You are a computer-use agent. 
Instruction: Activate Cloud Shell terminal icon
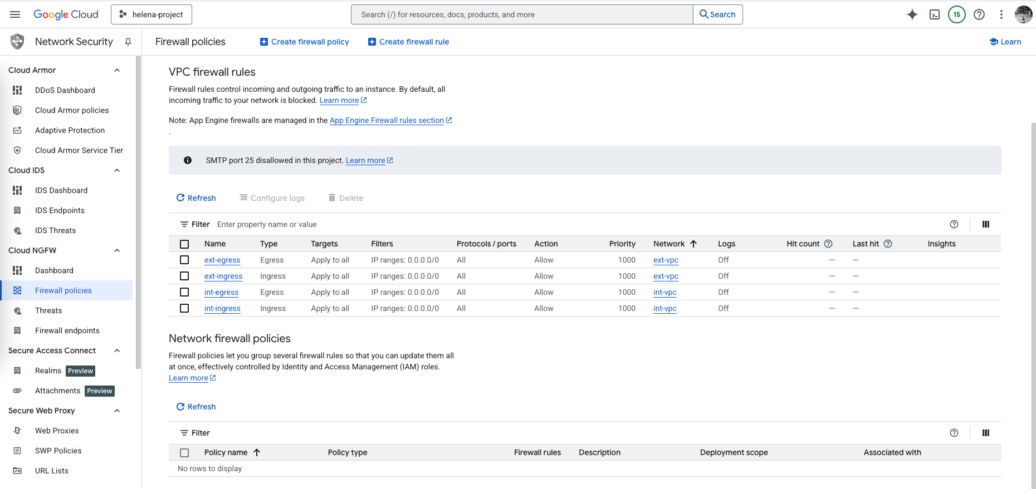click(935, 14)
